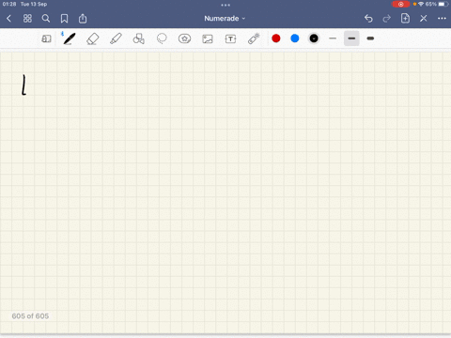Undo the last stroke
Screen dimensions: 451x338
pyautogui.click(x=368, y=19)
